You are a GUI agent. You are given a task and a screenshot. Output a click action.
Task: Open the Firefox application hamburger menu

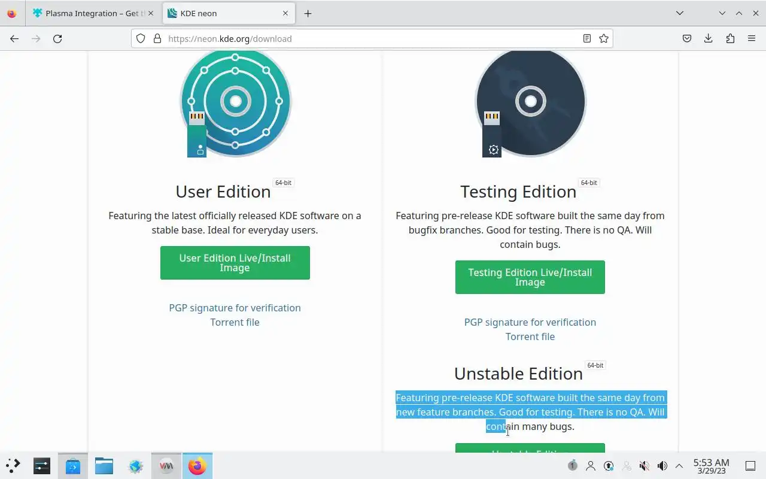pyautogui.click(x=752, y=38)
